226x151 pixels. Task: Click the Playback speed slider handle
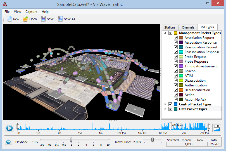(x=71, y=140)
